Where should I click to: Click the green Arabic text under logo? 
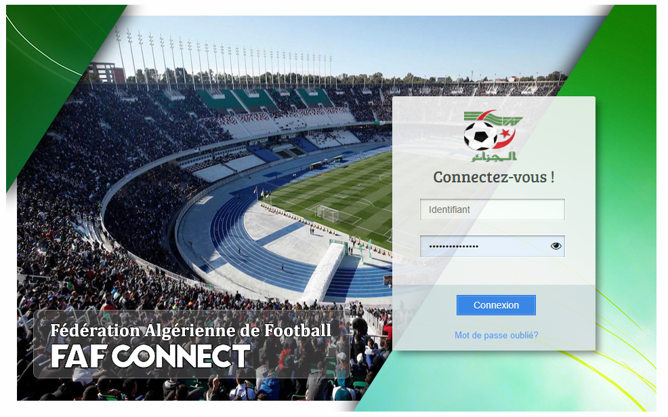click(x=494, y=157)
